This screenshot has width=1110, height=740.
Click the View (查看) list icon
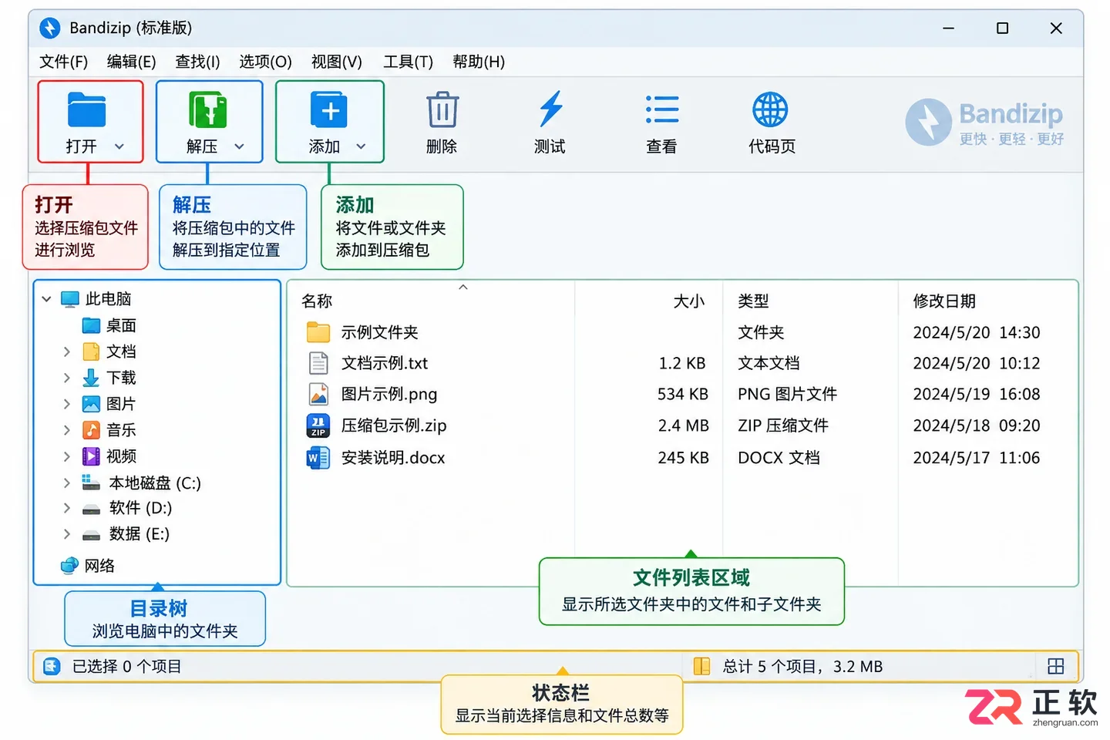point(662,109)
